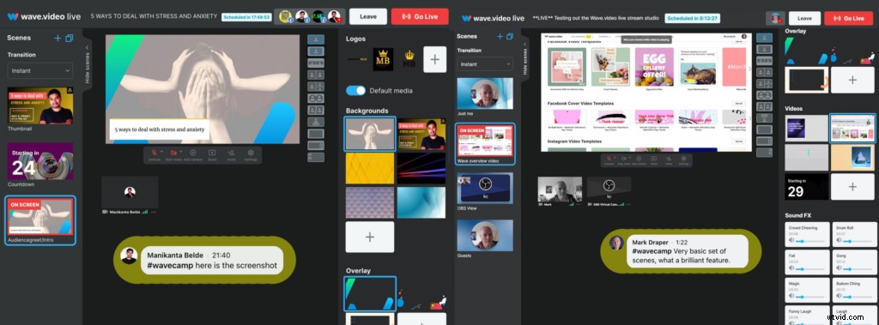
Task: Choose the teal gradient background
Action: click(421, 202)
